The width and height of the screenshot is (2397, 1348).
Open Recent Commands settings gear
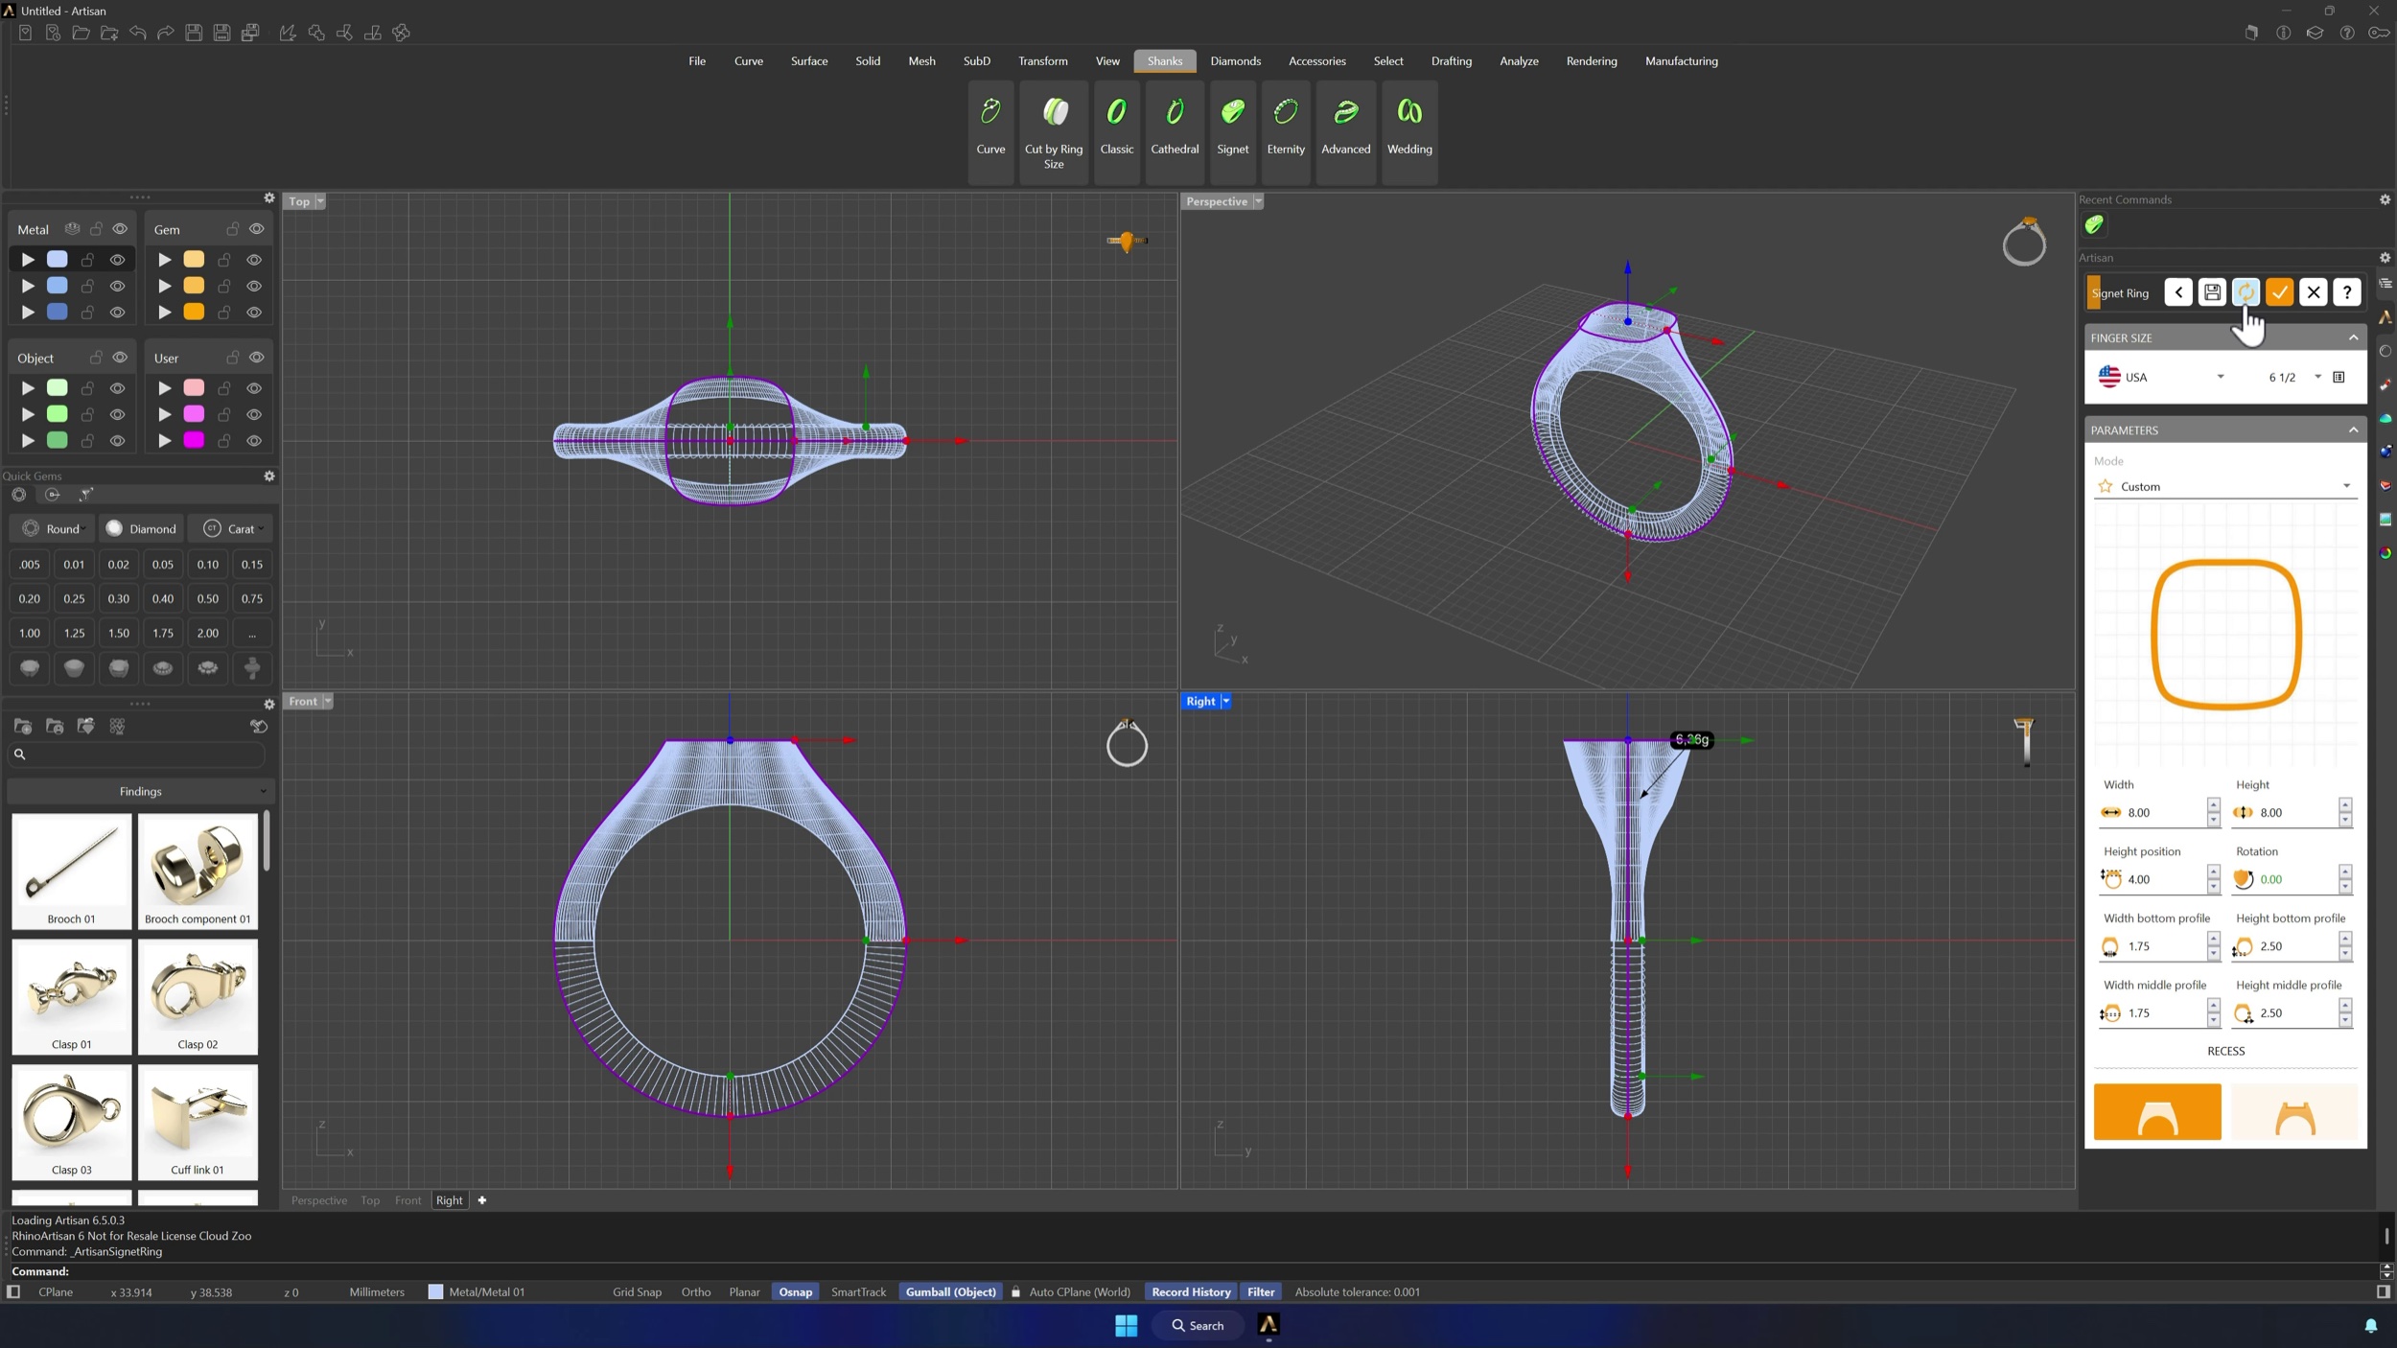[2385, 200]
